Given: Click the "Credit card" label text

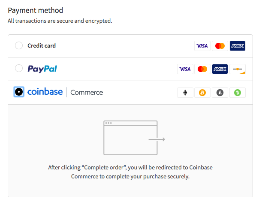Looking at the screenshot, I should click(x=42, y=46).
